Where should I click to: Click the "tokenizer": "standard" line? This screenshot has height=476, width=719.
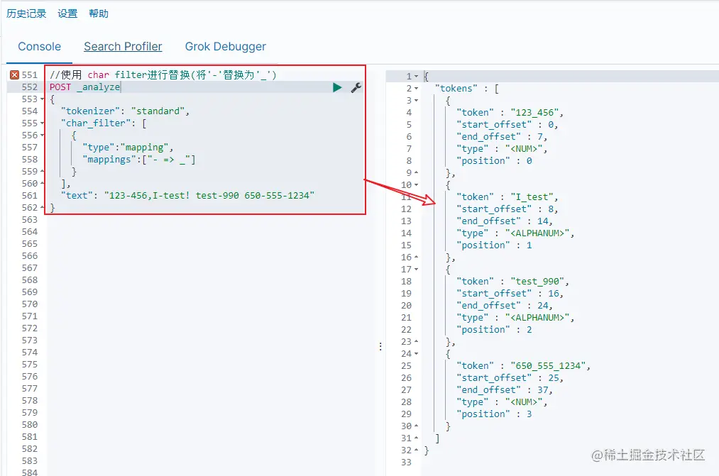[x=125, y=111]
